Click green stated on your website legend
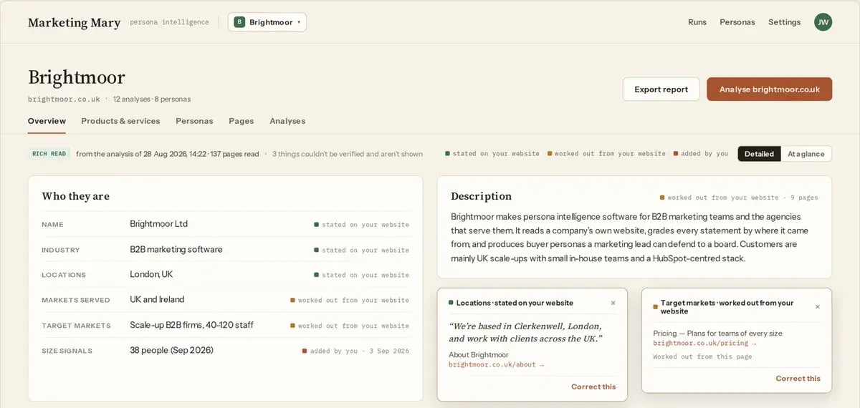 point(492,154)
